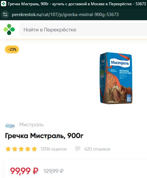Select the Гречка Мистраль browser tab title

[77, 4]
